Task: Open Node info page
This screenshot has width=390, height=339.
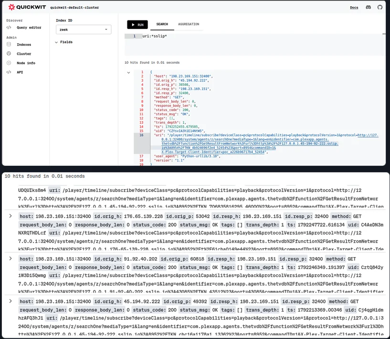Action: (26, 63)
